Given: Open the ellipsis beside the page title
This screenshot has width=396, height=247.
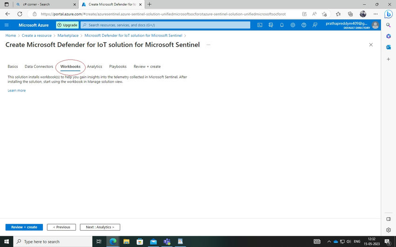Looking at the screenshot, I should 208,45.
